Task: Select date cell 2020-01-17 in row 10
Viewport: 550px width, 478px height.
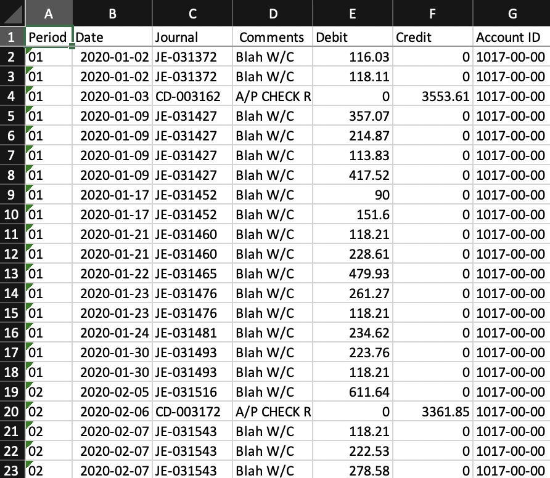Action: [x=112, y=214]
